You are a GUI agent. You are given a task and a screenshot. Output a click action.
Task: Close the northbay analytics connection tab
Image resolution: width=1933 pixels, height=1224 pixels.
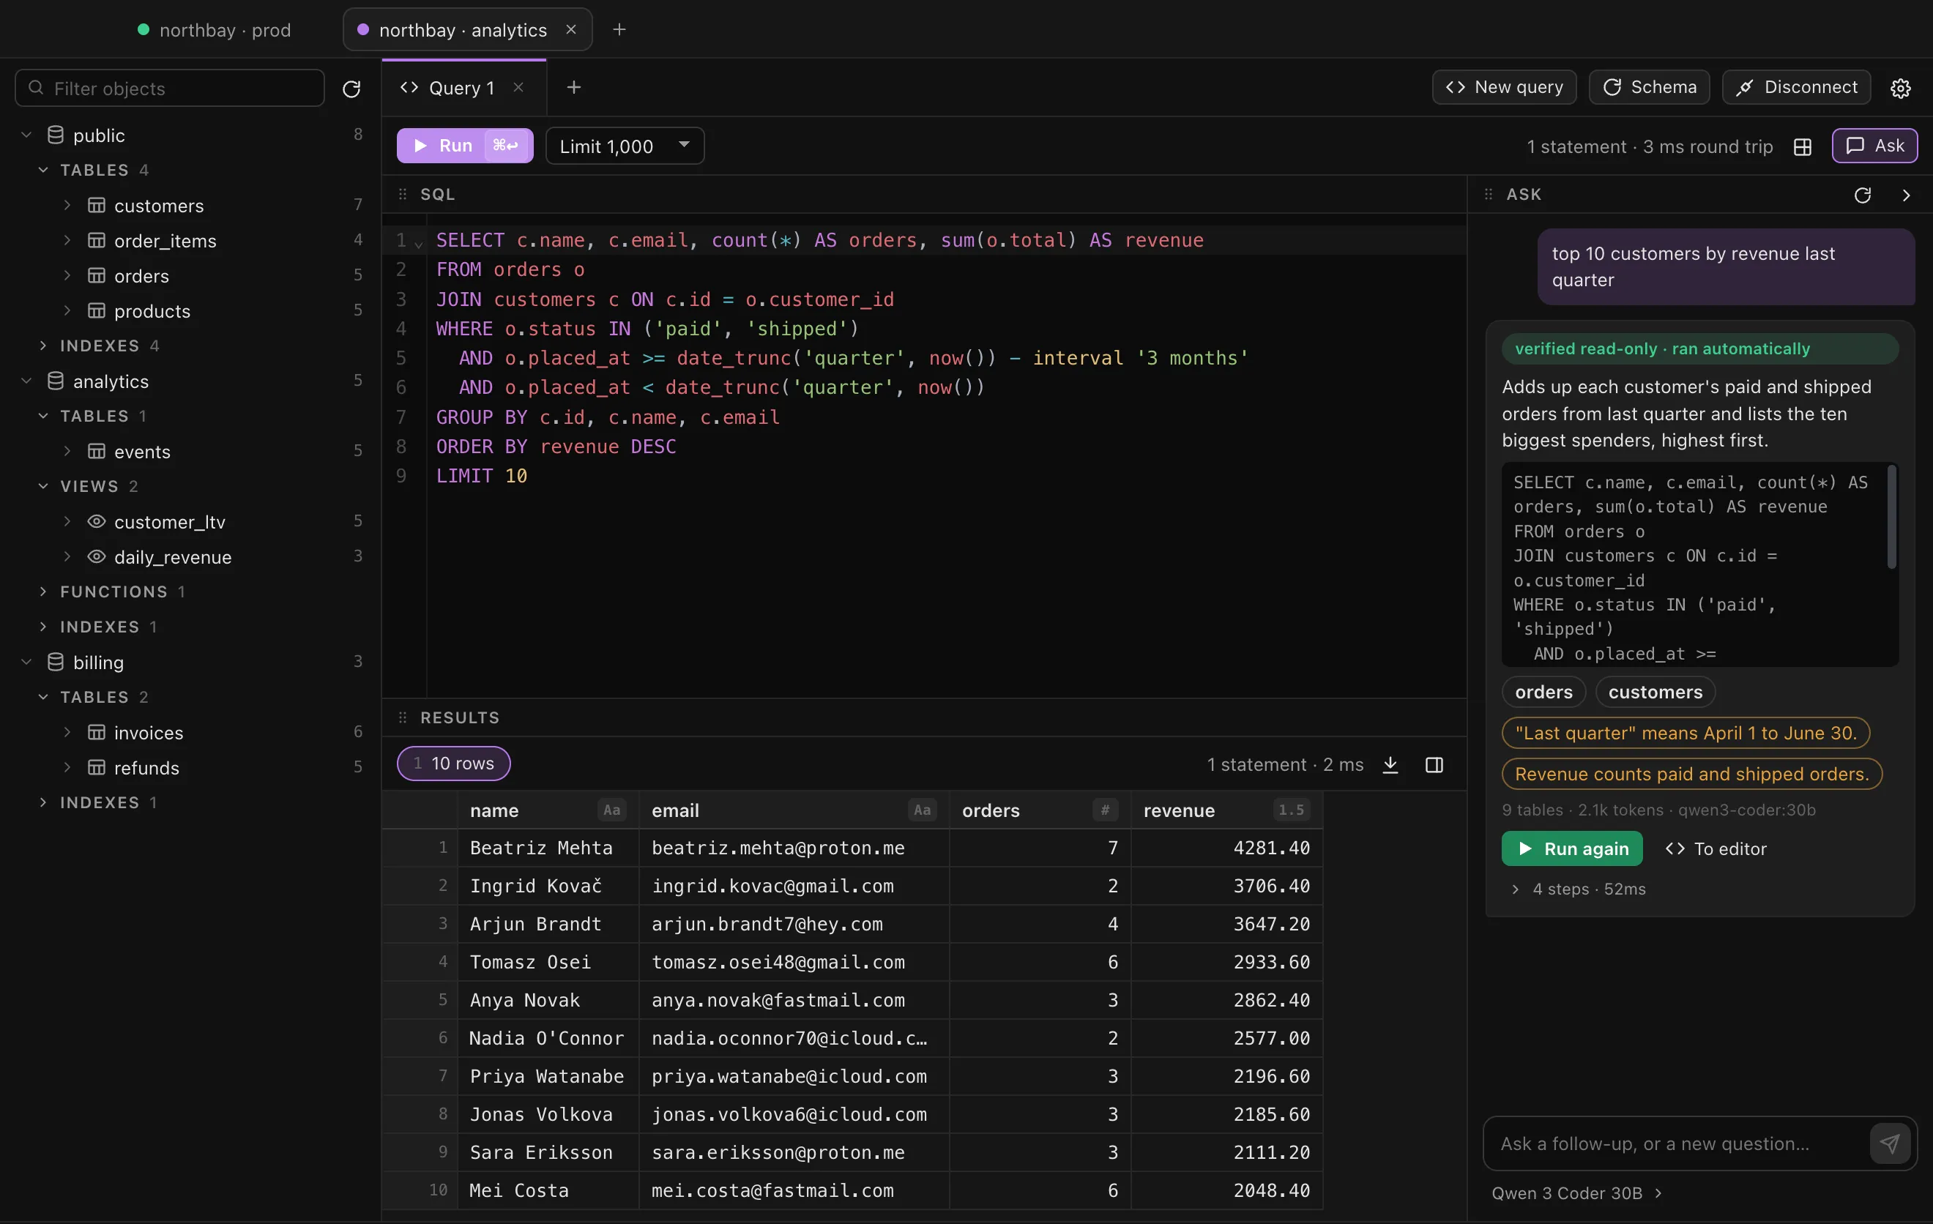click(571, 30)
